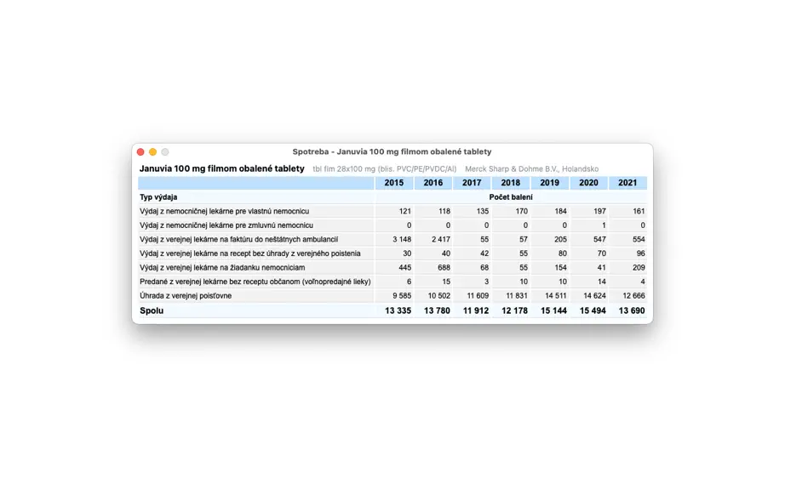Click manufacturer 'Merck Sharp & Dohme B.V., Holandsko'
This screenshot has width=785, height=490.
click(531, 169)
